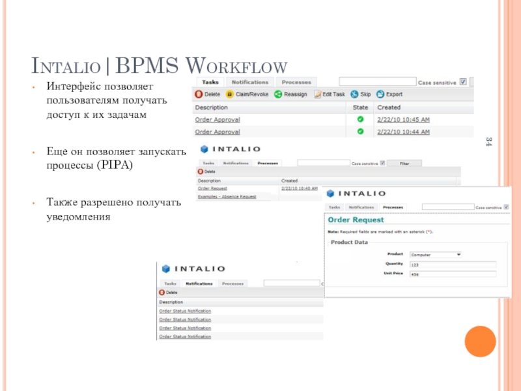Click the search field left of Filter button

324,162
